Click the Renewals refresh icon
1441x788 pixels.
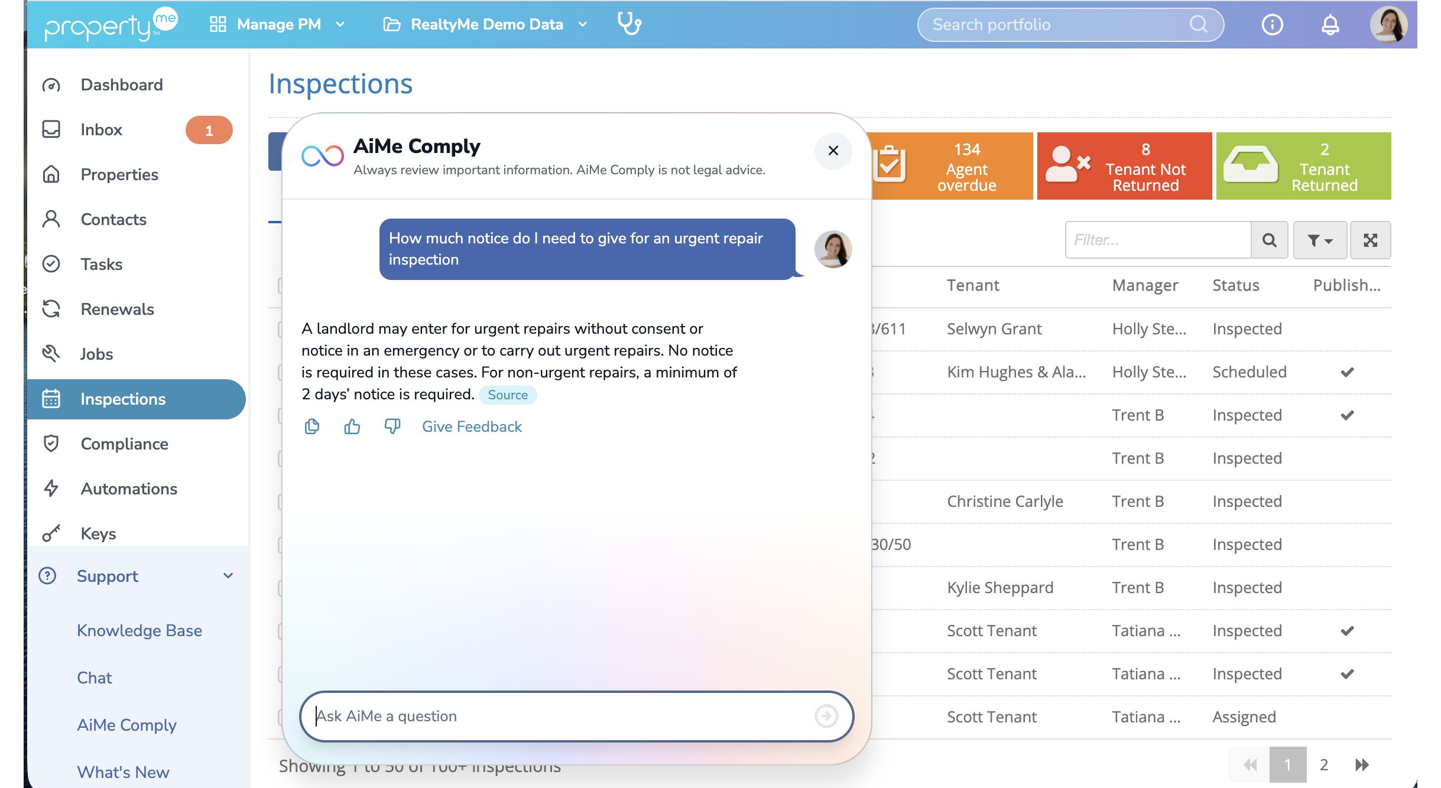51,309
